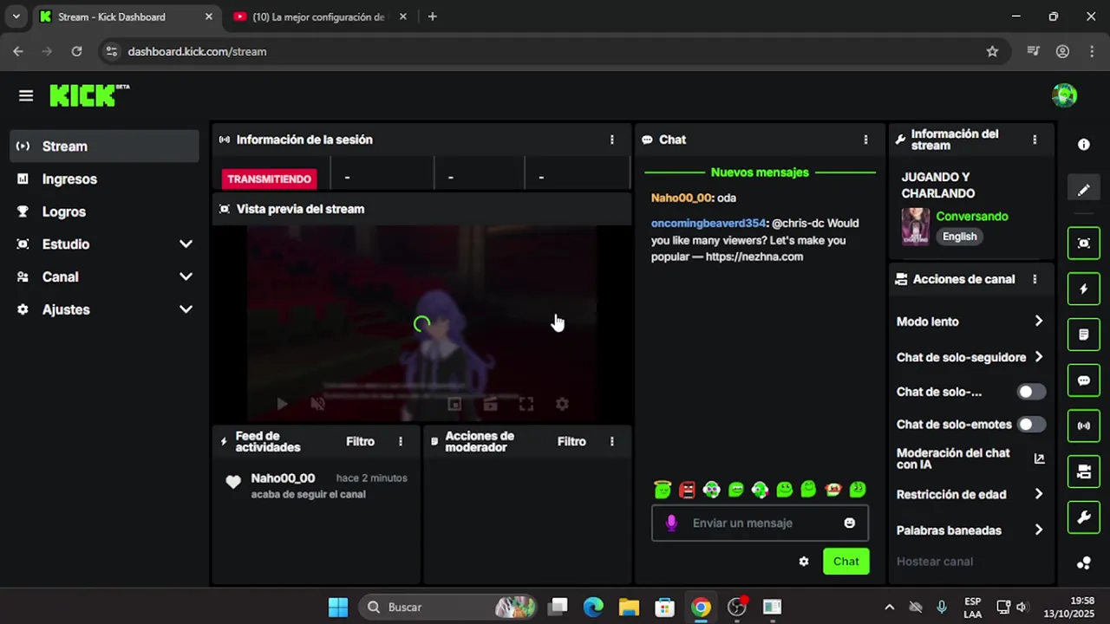Open the user profile avatar menu
The width and height of the screenshot is (1110, 624).
(x=1064, y=95)
